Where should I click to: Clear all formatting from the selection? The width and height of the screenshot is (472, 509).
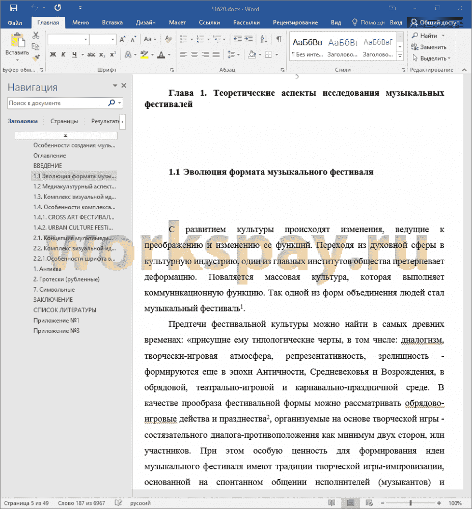tap(168, 40)
